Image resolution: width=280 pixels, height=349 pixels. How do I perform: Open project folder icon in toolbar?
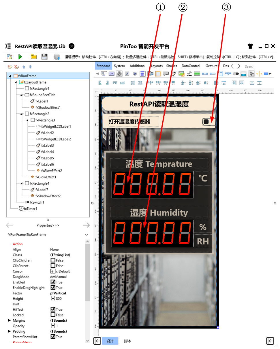tap(34, 57)
